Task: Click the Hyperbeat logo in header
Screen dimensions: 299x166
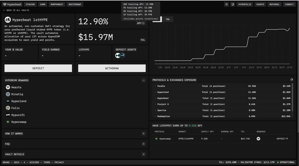Action: 12,4
